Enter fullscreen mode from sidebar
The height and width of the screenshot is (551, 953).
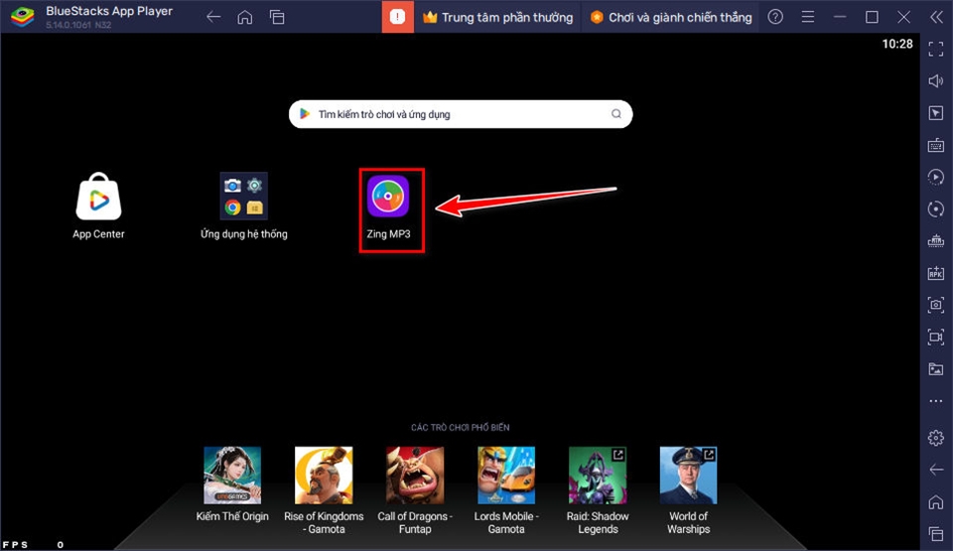coord(936,50)
